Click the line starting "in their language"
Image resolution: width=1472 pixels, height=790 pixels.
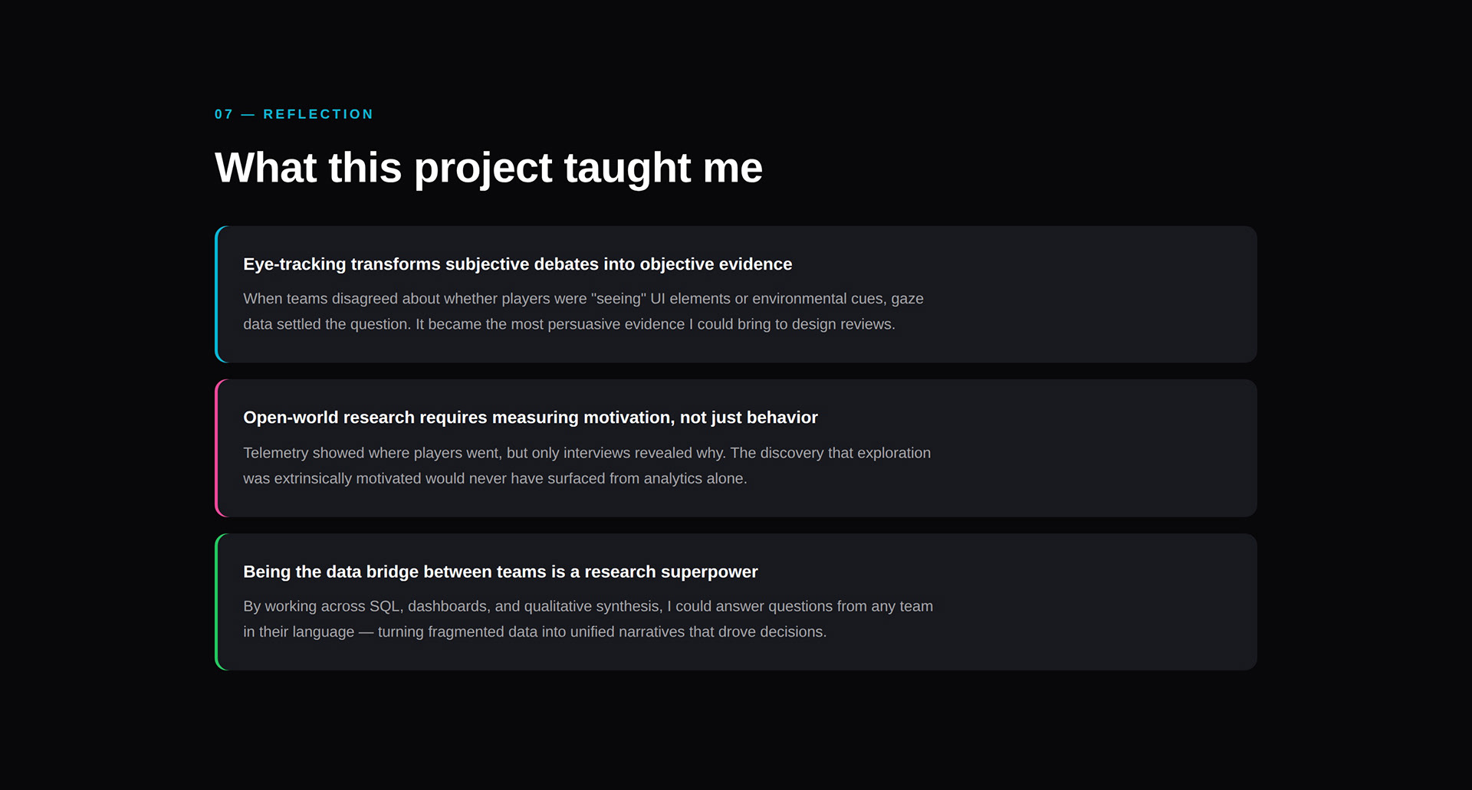point(534,632)
